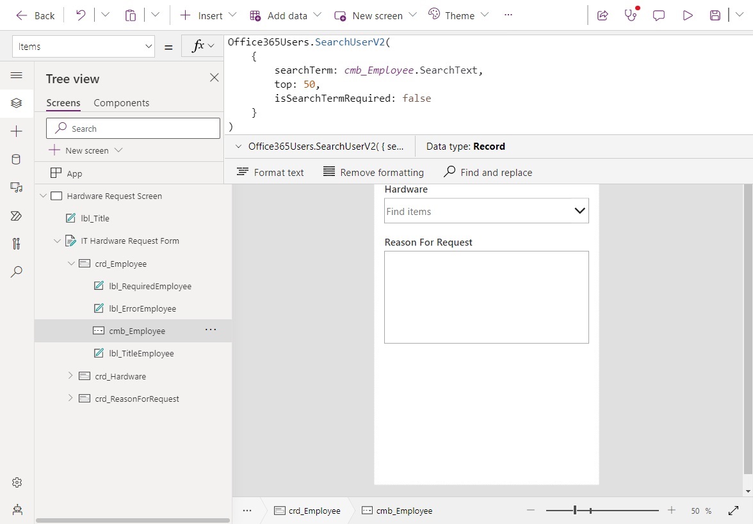Adjust the zoom slider near 50%
Screen dimensions: 753x524
tap(575, 511)
